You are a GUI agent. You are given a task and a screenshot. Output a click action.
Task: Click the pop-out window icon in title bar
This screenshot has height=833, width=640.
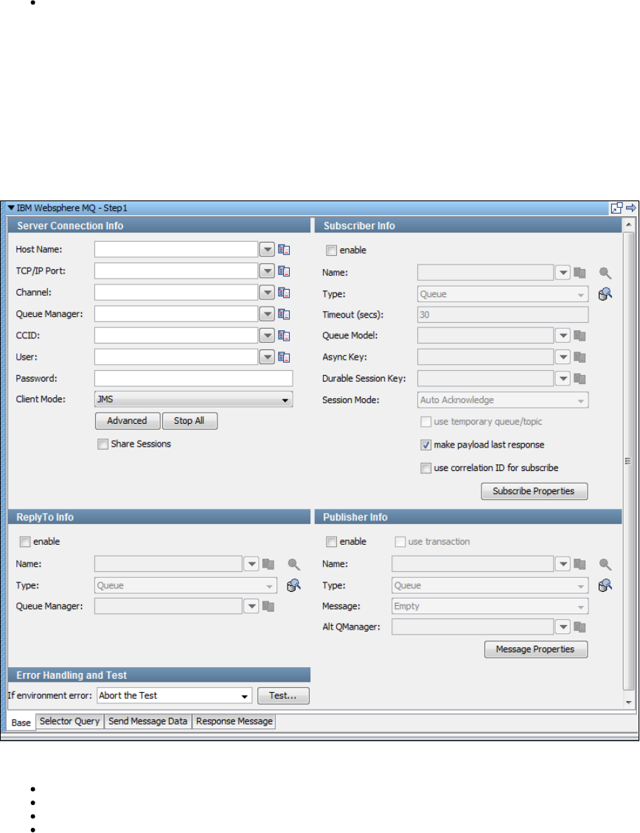616,208
